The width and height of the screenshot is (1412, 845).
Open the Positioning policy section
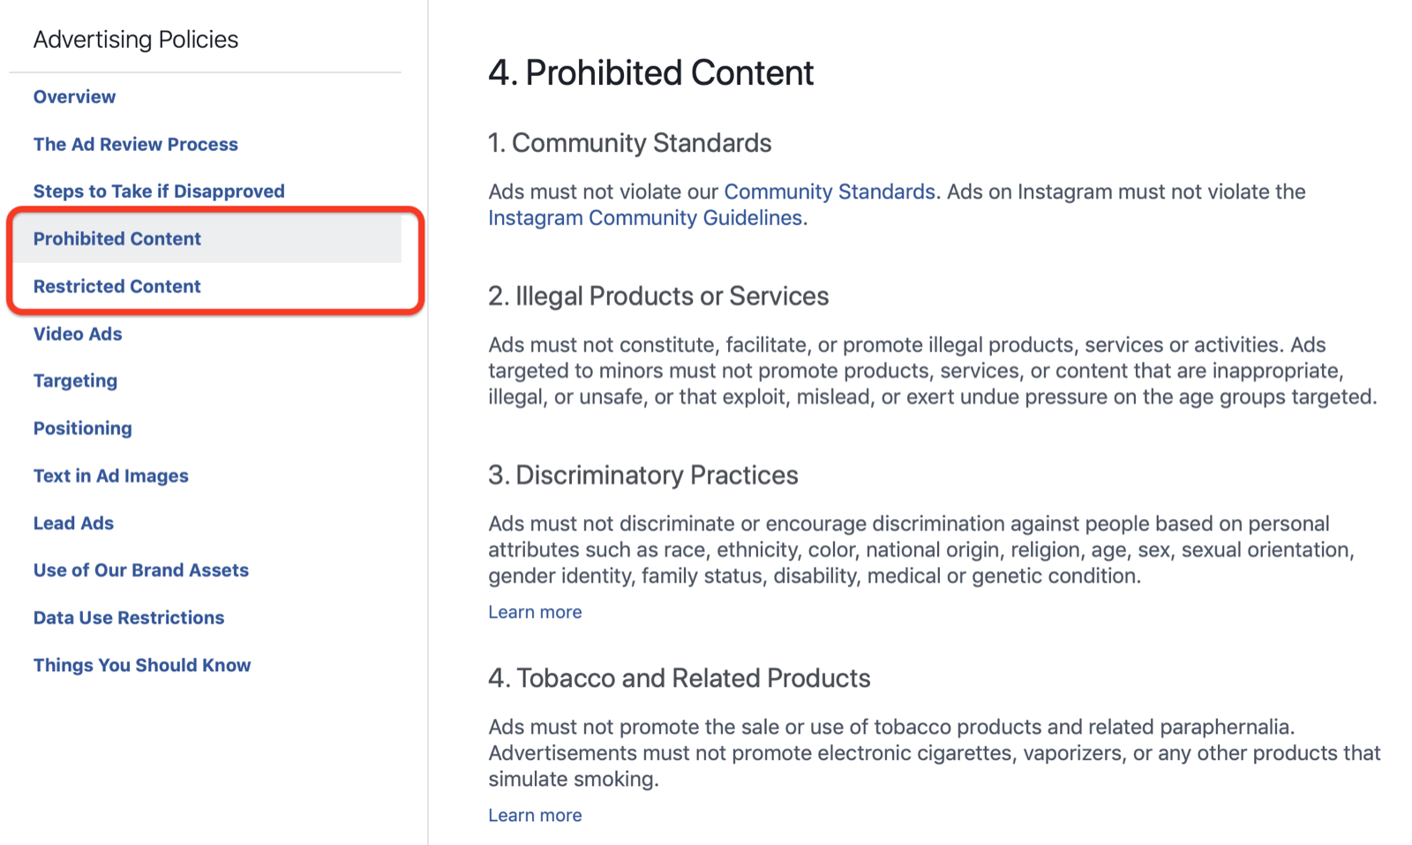(x=83, y=428)
